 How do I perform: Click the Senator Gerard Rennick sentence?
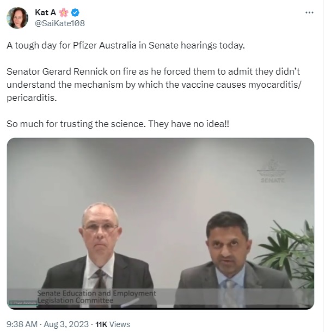pyautogui.click(x=154, y=84)
